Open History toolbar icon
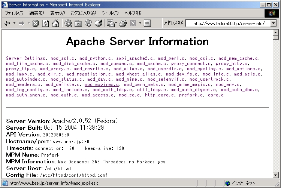 [99, 23]
